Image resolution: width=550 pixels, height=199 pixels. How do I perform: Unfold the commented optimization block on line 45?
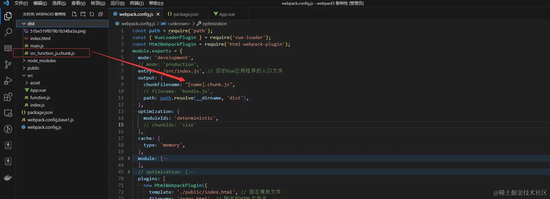pyautogui.click(x=129, y=172)
